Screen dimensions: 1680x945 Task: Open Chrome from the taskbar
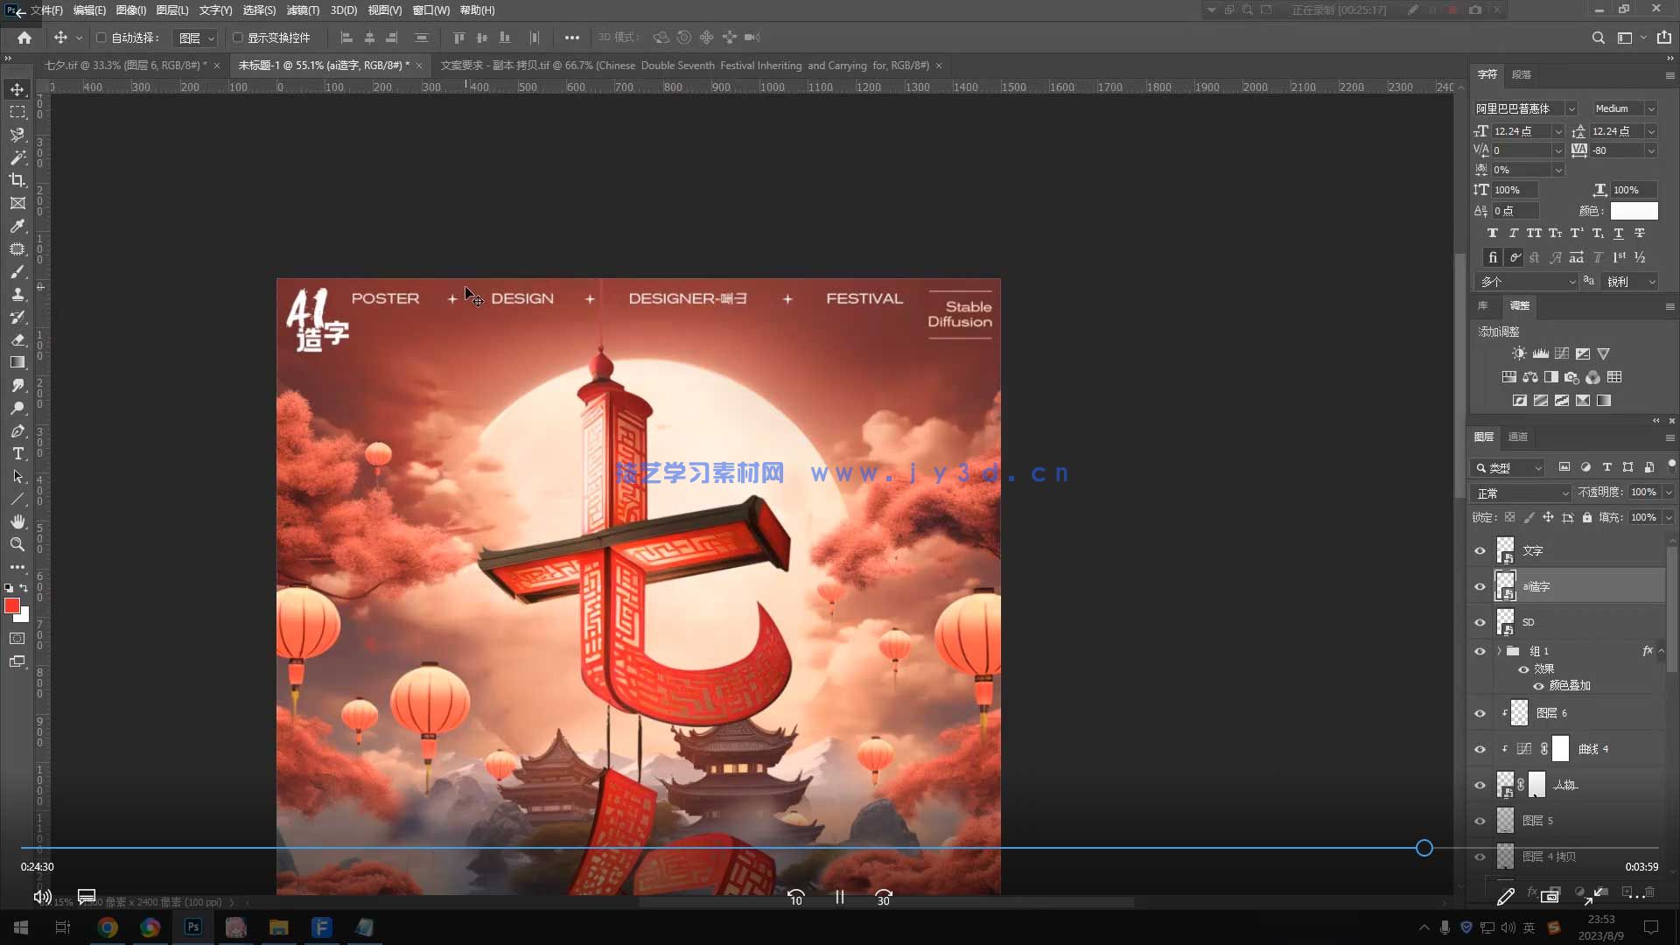(107, 927)
